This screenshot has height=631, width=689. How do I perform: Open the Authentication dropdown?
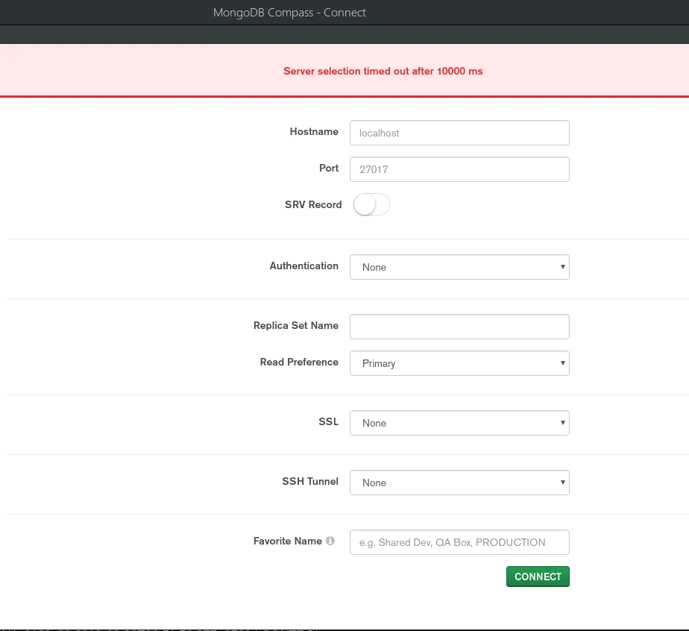[459, 267]
